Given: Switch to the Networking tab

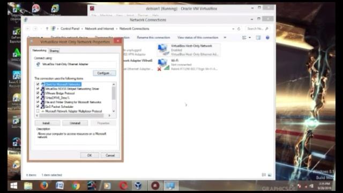Looking at the screenshot, I should [39, 50].
